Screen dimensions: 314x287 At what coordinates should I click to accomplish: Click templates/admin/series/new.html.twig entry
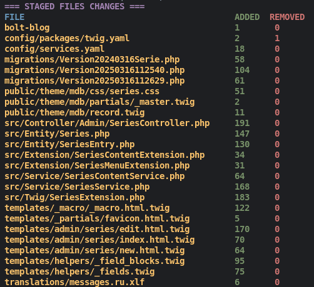point(94,251)
